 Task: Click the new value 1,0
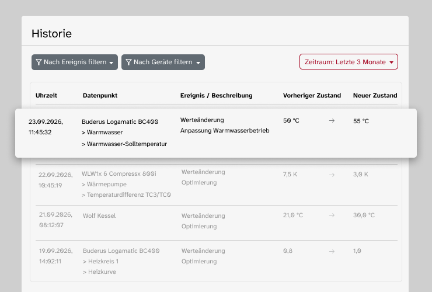[x=357, y=251]
